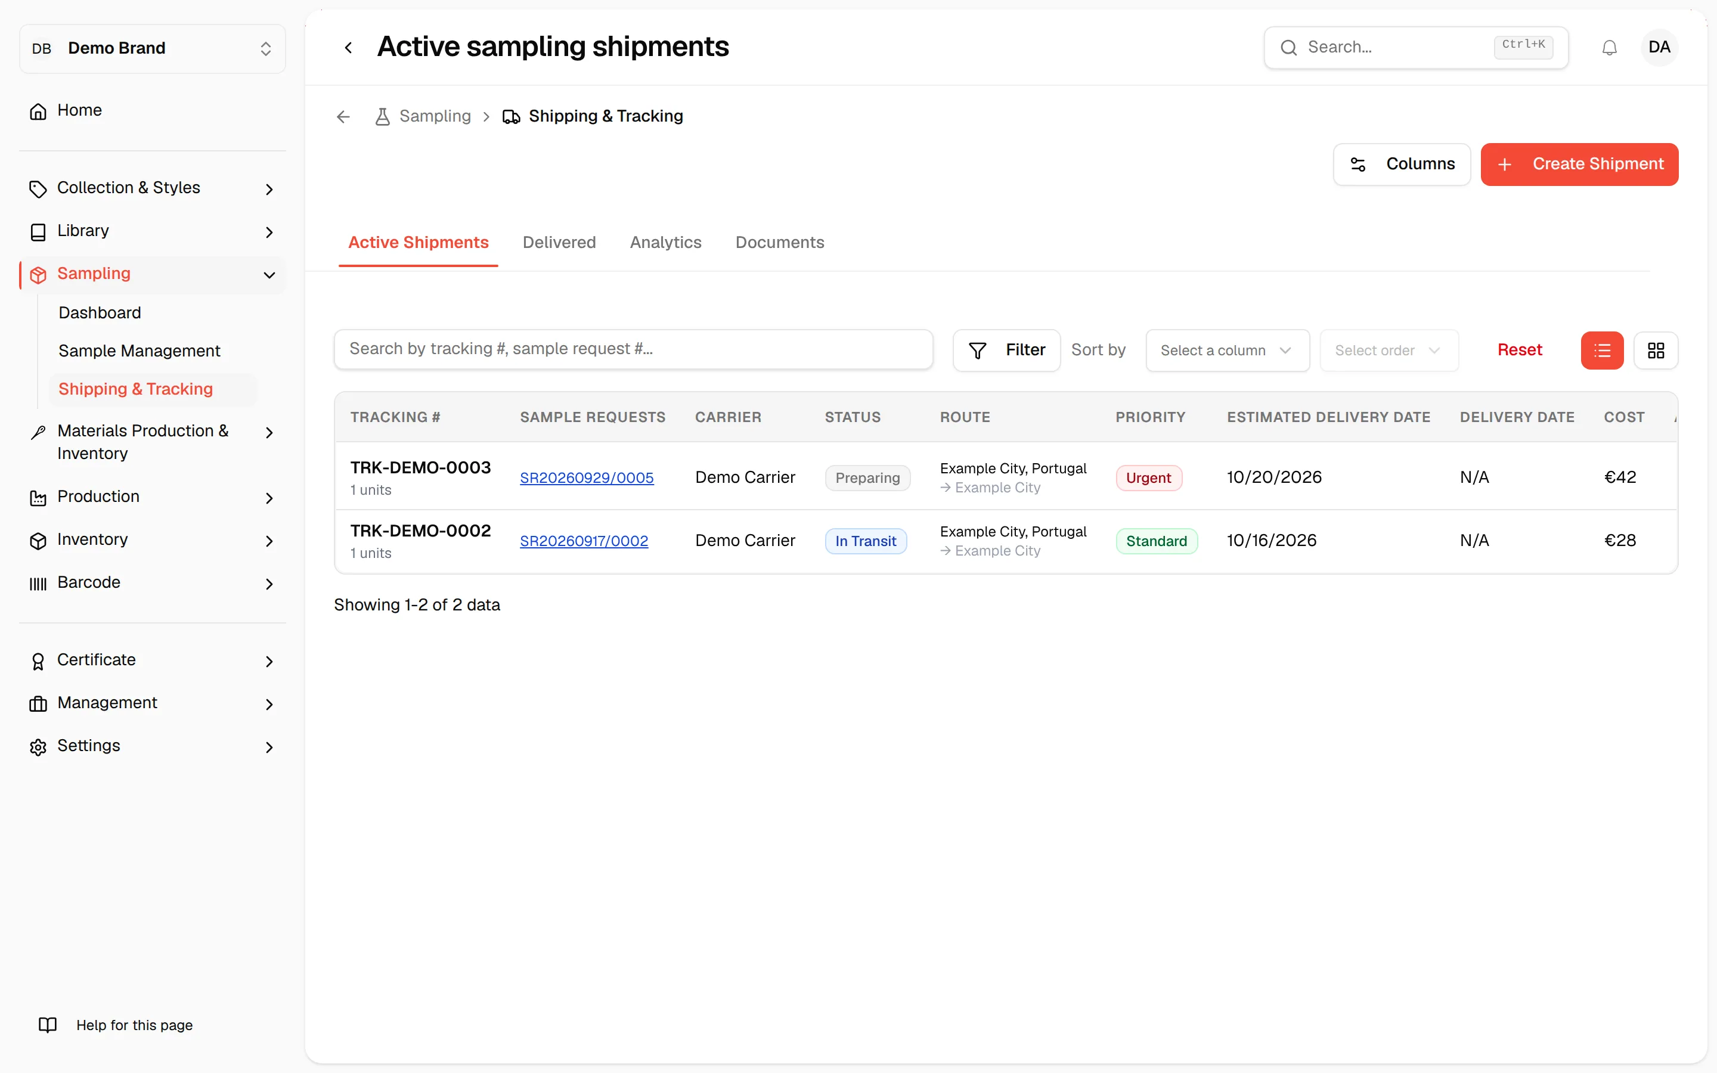
Task: Open Sample Management in sidebar
Action: tap(139, 351)
